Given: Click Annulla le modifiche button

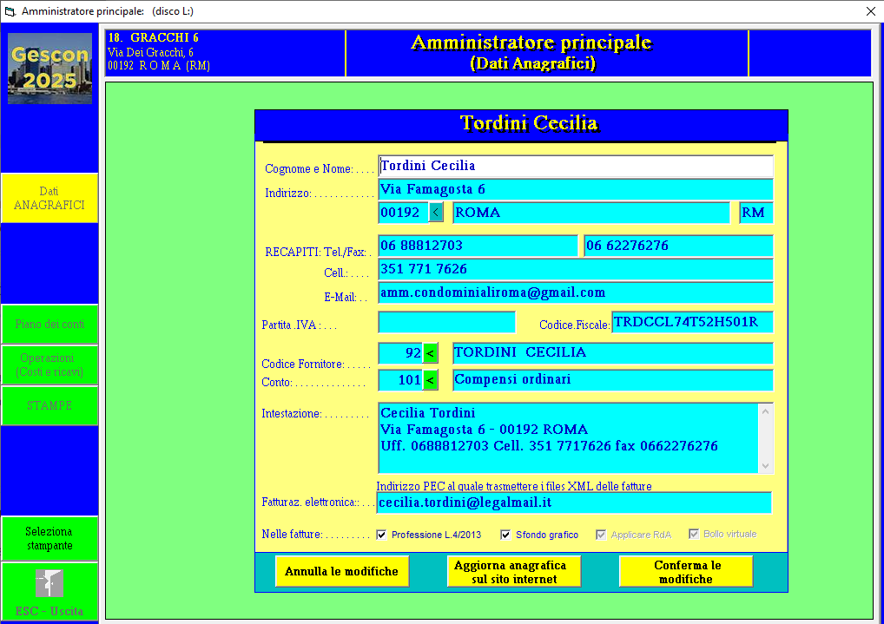Looking at the screenshot, I should pos(341,571).
